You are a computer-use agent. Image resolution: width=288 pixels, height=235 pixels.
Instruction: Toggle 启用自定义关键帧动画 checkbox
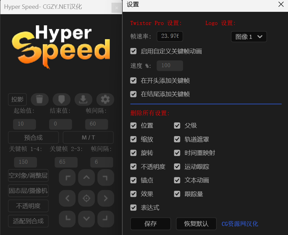pos(133,51)
